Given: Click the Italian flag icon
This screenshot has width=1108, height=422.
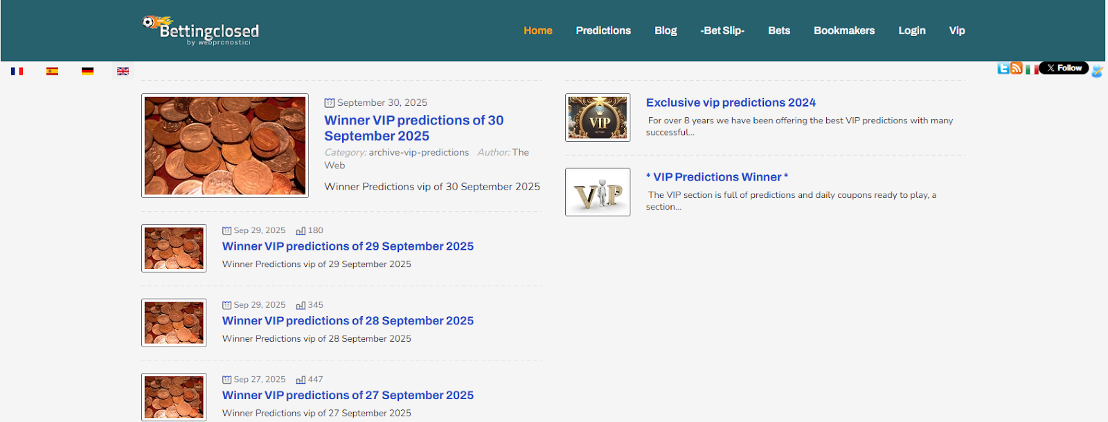Looking at the screenshot, I should point(1031,69).
